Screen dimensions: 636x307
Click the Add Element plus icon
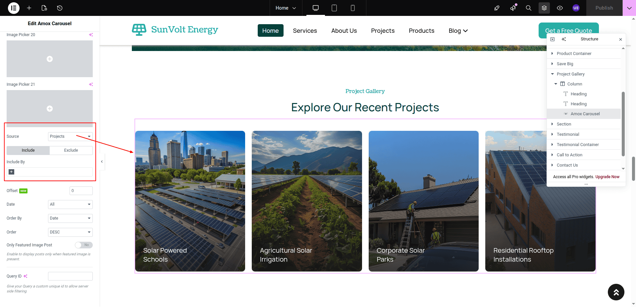29,8
